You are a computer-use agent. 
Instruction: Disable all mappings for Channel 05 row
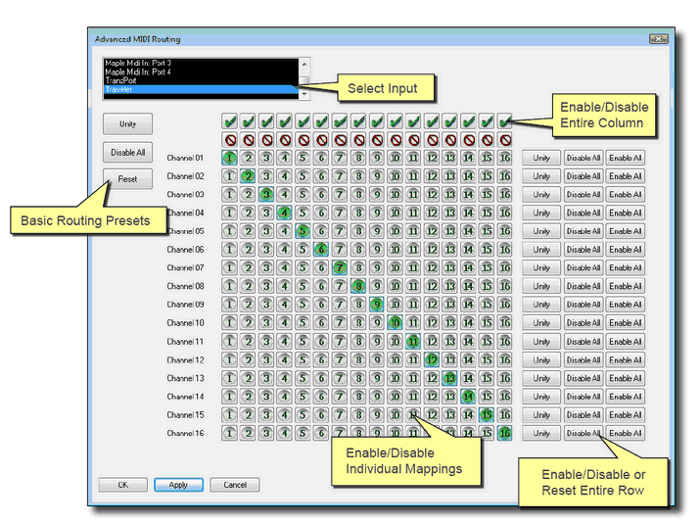click(x=583, y=231)
